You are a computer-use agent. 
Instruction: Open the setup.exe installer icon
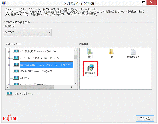tap(90, 69)
